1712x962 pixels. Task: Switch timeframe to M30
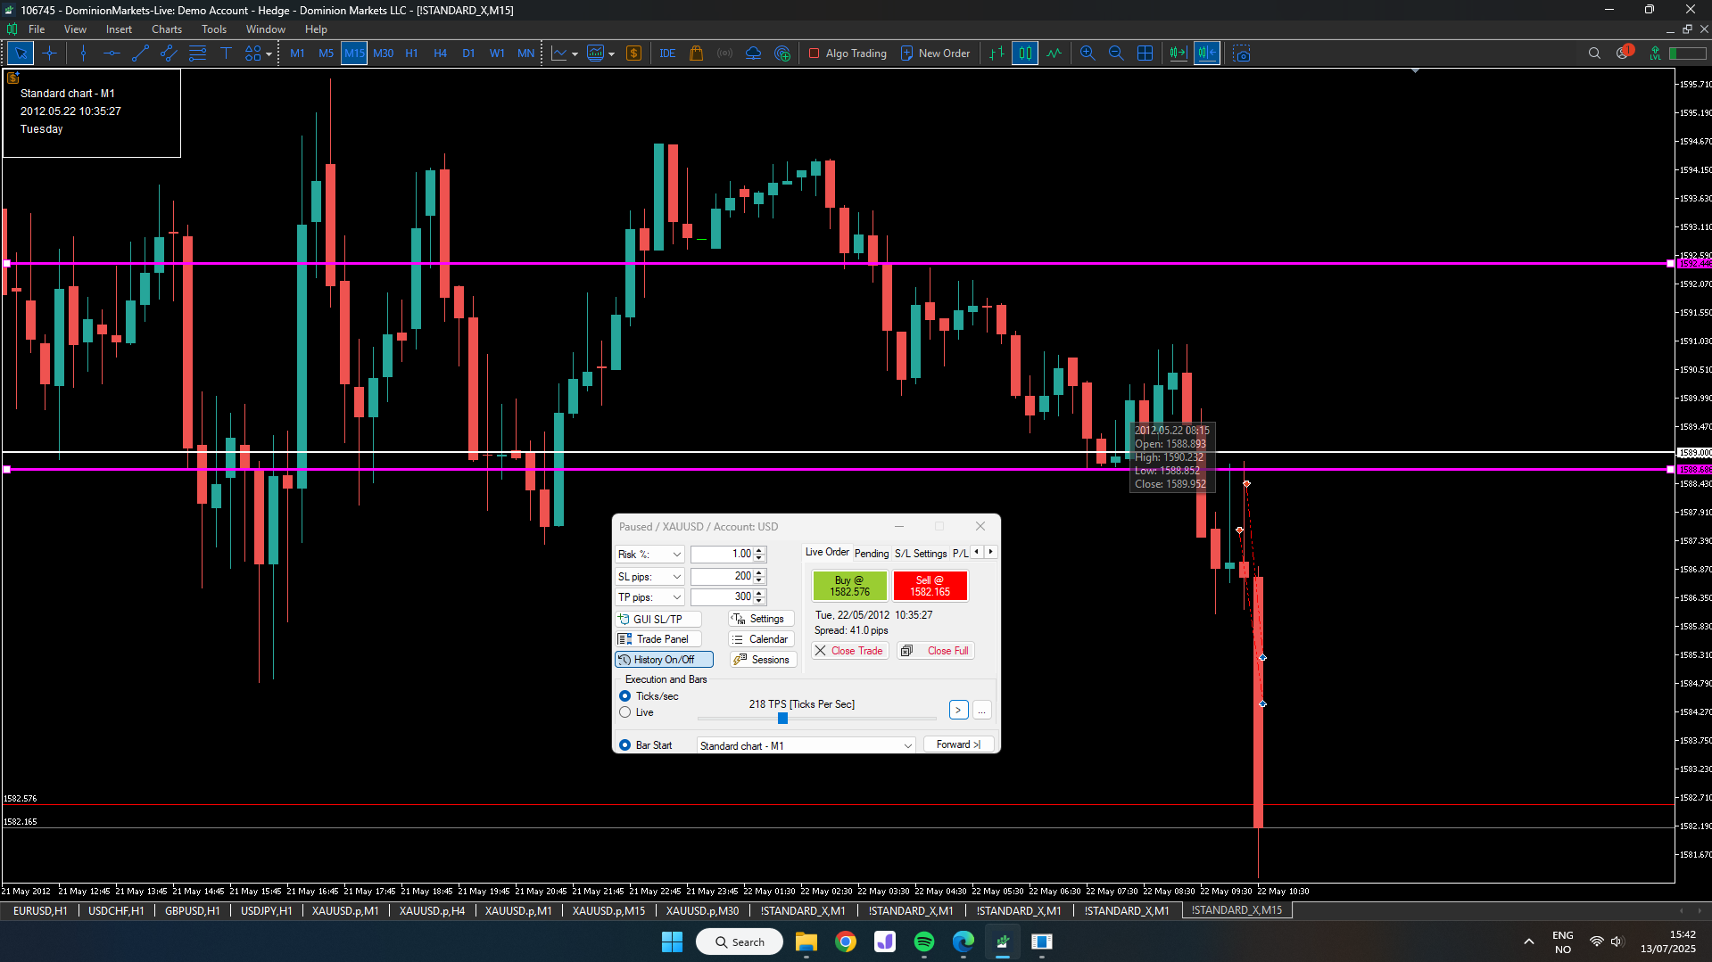[384, 53]
